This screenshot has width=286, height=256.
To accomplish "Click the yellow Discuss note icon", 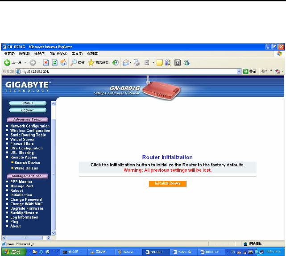I will [x=160, y=62].
